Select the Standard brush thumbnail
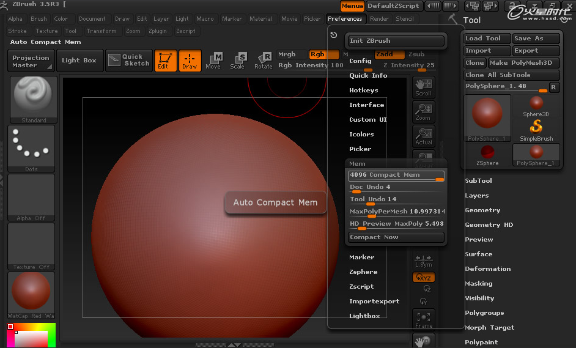576x348 pixels. tap(34, 100)
